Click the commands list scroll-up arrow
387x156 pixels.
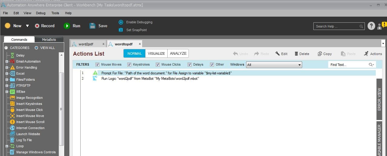click(x=62, y=55)
